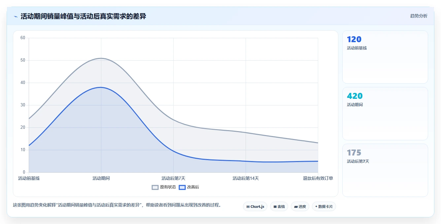The image size is (441, 224).
Task: Click the 退款后有效订单 x-axis label
Action: pyautogui.click(x=318, y=178)
